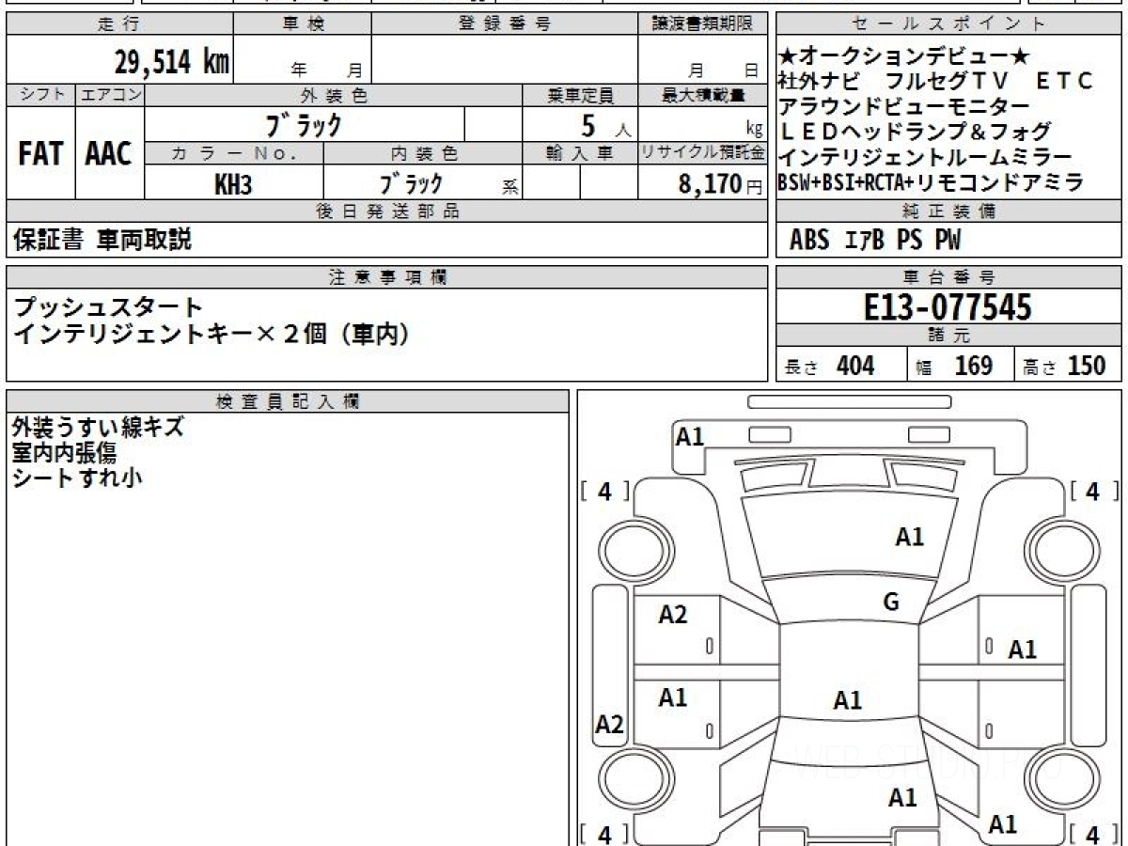The width and height of the screenshot is (1128, 846).
Task: Select the 検査員記入欄 header
Action: tap(288, 401)
